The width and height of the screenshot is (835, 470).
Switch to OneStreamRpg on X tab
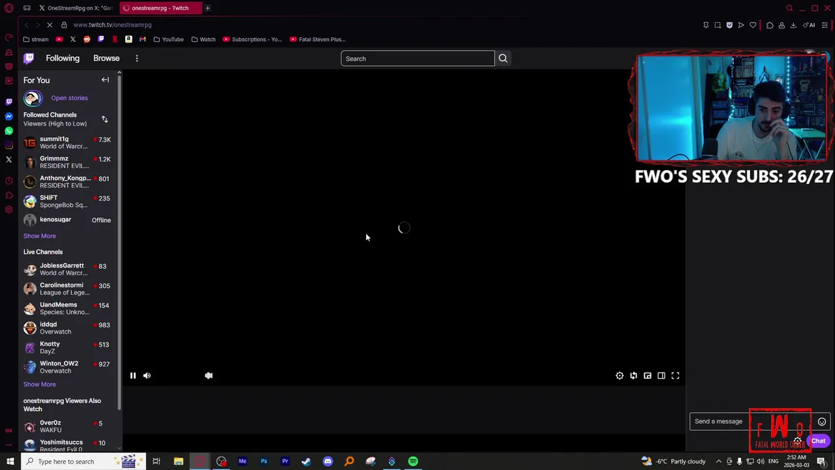coord(77,8)
